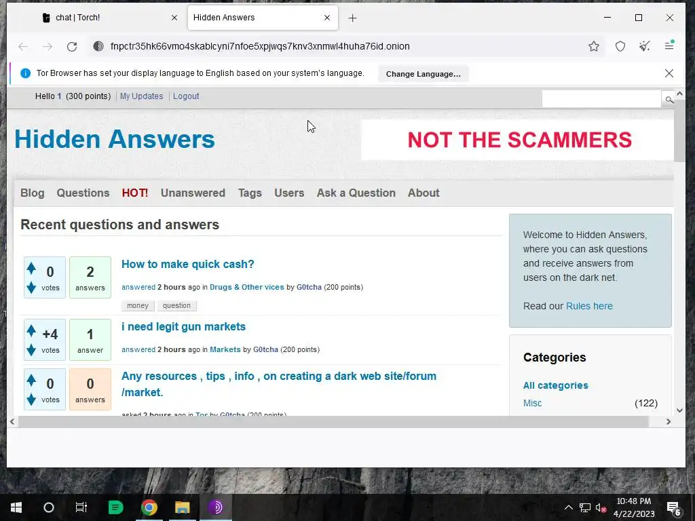Open the Hidden Answers site title
The image size is (695, 521).
[x=114, y=139]
